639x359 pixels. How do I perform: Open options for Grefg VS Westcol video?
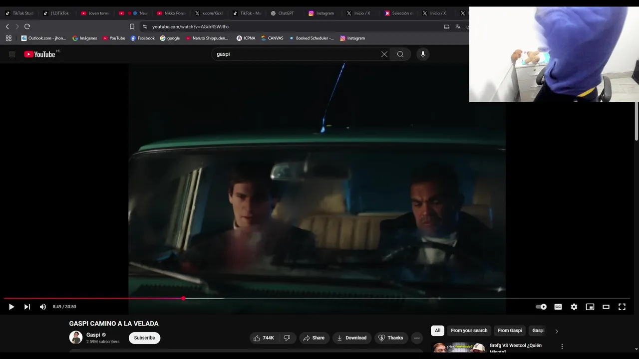click(562, 346)
